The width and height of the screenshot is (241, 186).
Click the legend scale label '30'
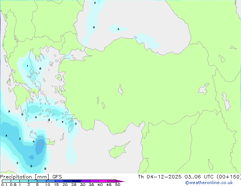pyautogui.click(x=82, y=184)
